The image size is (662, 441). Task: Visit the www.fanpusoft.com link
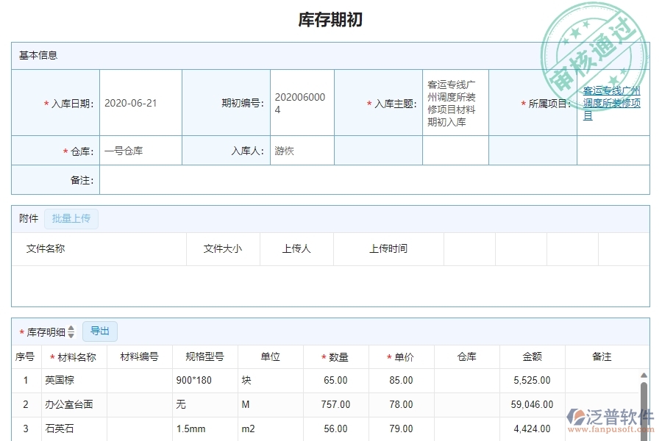tap(612, 429)
